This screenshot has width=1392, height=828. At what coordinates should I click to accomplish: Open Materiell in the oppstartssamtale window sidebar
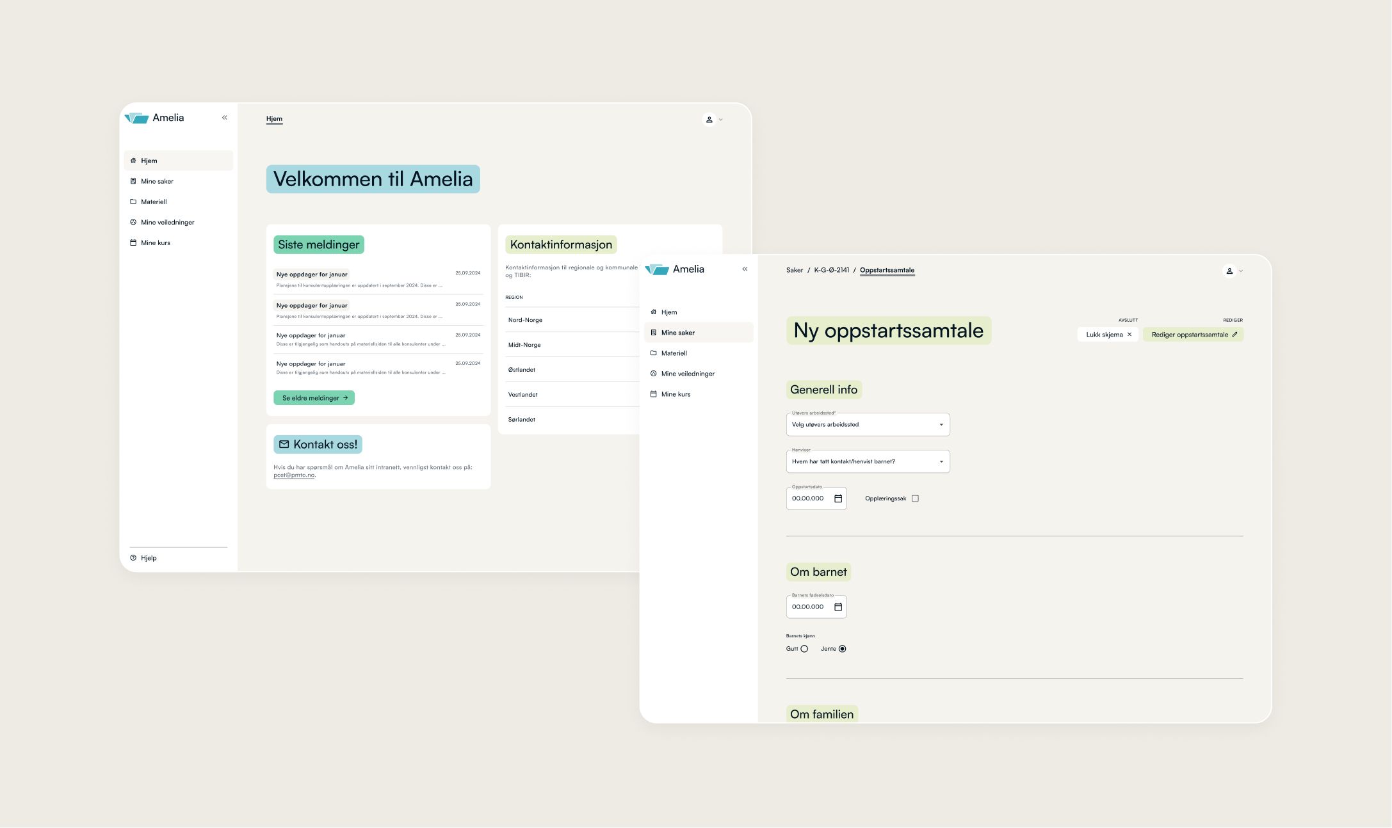click(x=699, y=353)
